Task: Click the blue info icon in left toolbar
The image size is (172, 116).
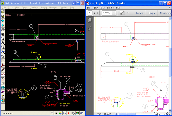Action: coord(3,87)
